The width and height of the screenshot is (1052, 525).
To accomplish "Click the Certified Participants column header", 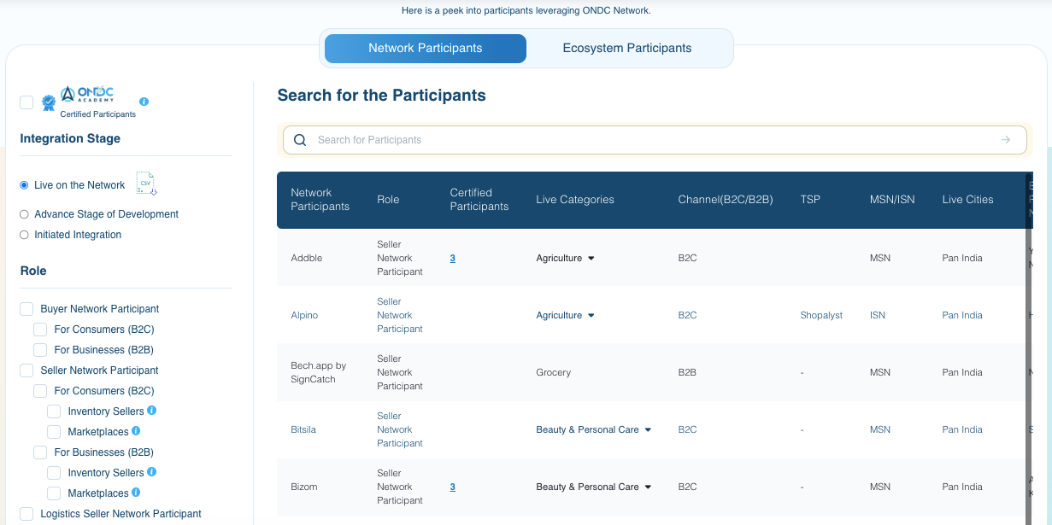I will 479,200.
